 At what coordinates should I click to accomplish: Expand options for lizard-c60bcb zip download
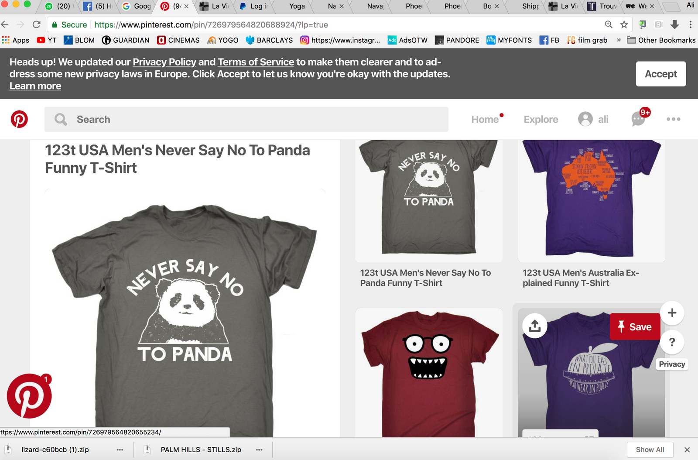pyautogui.click(x=120, y=450)
